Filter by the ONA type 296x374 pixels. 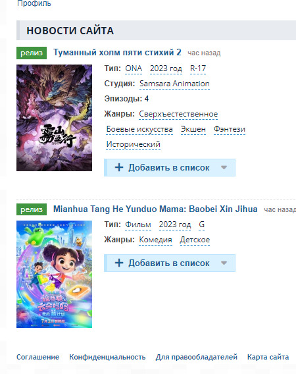pos(134,68)
